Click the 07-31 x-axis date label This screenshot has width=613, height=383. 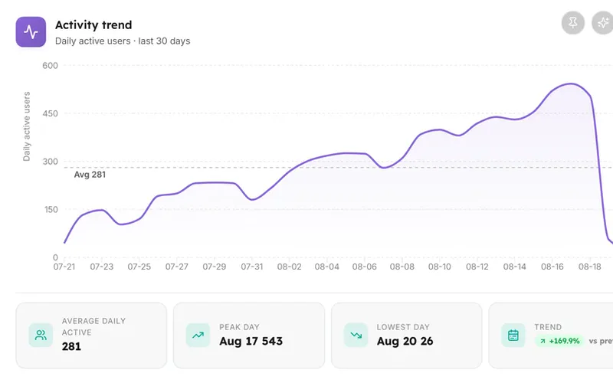coord(252,267)
